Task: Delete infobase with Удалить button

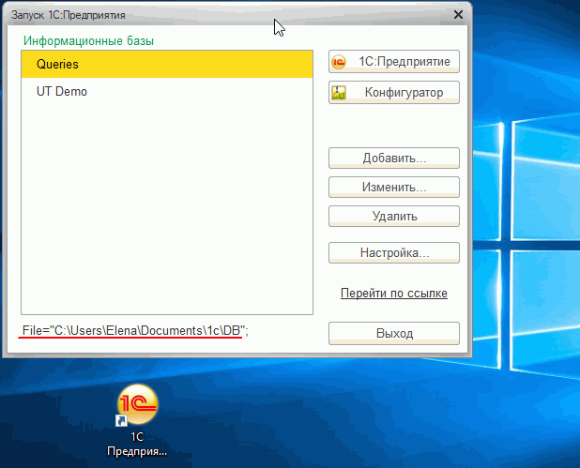Action: [x=394, y=217]
